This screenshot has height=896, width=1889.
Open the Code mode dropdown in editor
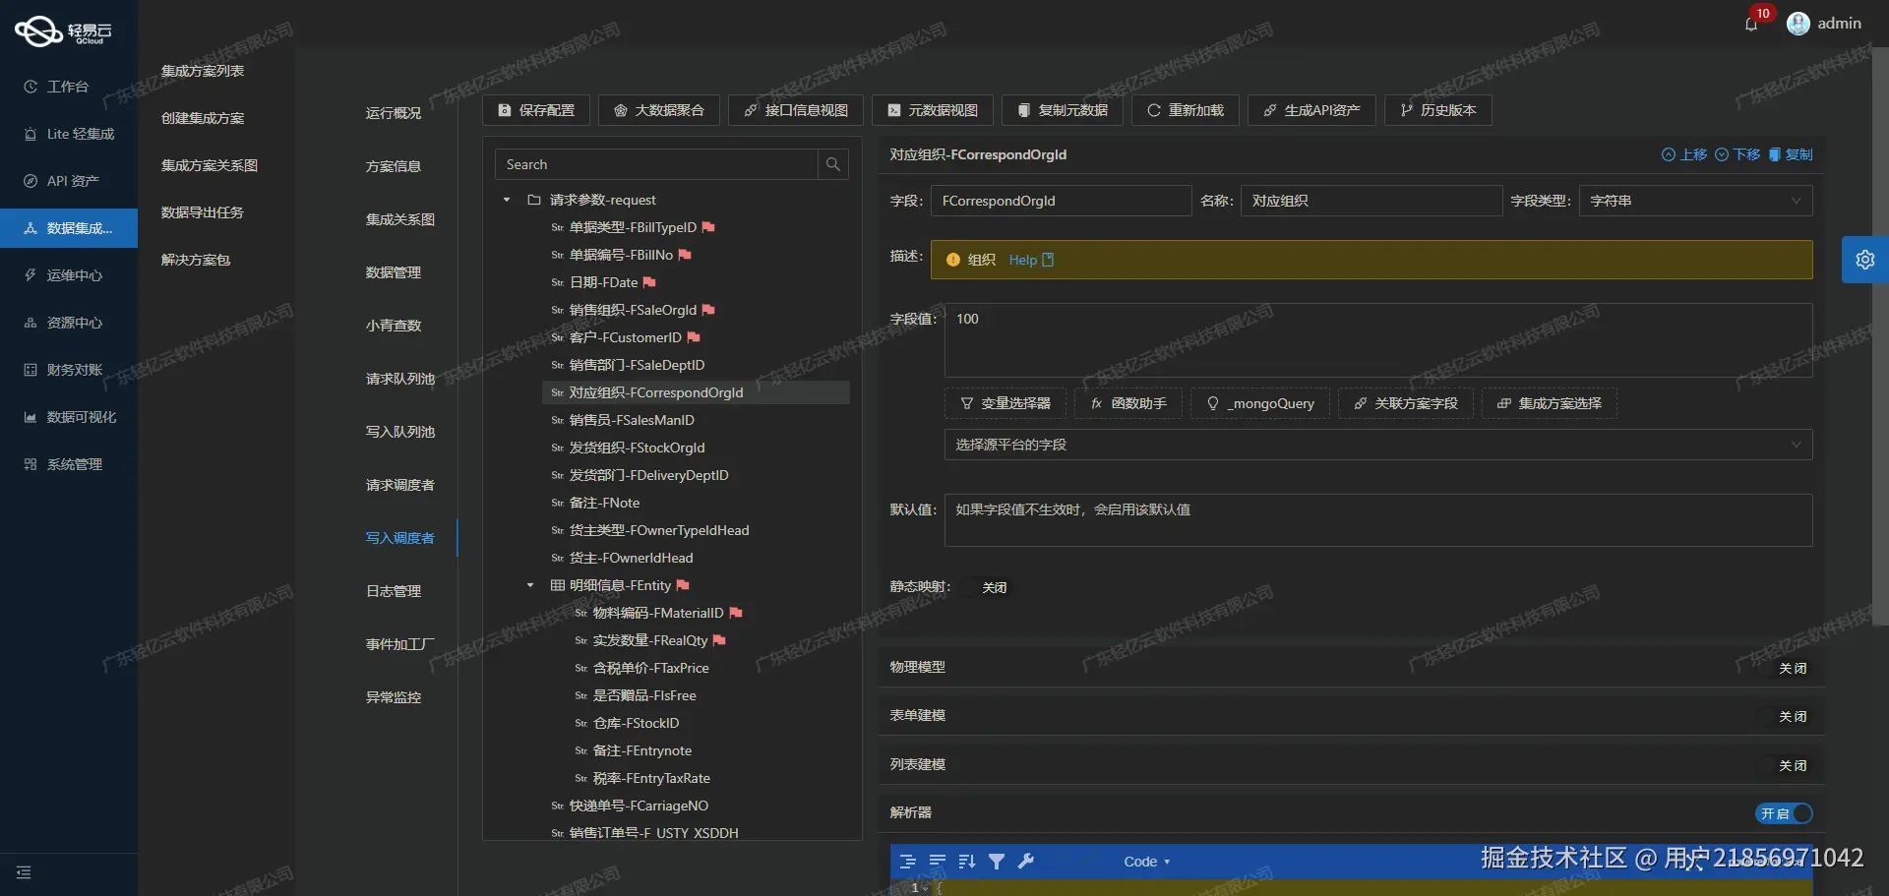pos(1147,862)
